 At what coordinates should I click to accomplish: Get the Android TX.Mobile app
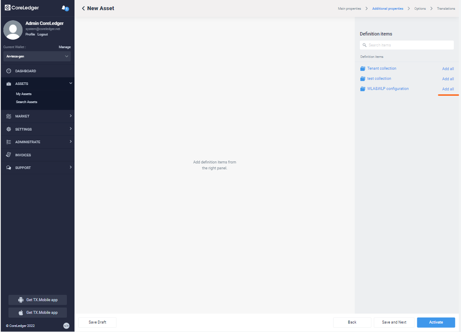[x=38, y=300]
